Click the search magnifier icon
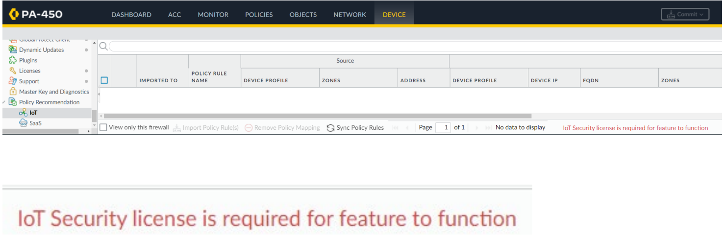The width and height of the screenshot is (724, 237). (x=103, y=47)
